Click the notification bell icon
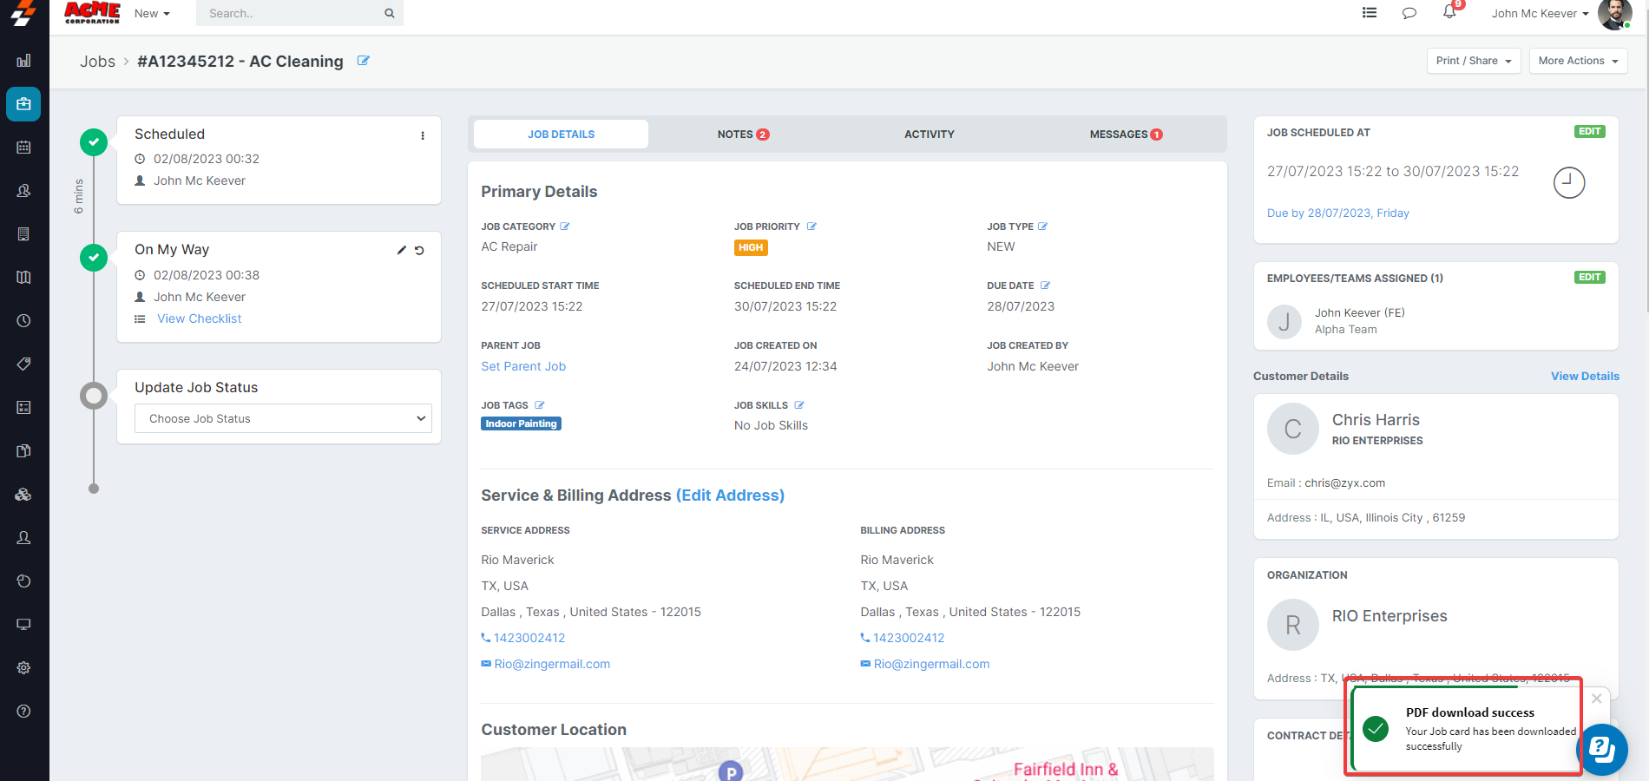This screenshot has height=781, width=1649. (x=1449, y=12)
